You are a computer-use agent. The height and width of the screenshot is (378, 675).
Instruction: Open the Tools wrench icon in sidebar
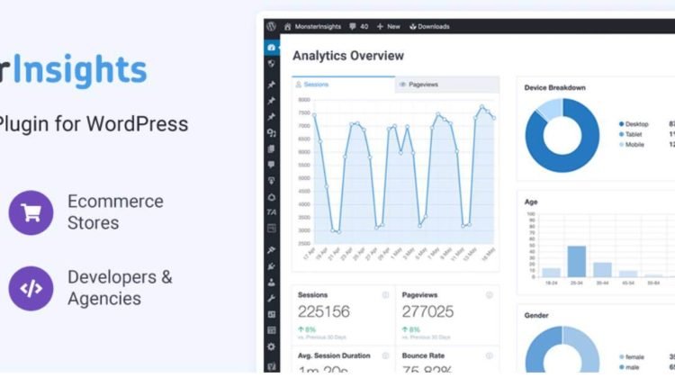pyautogui.click(x=271, y=299)
